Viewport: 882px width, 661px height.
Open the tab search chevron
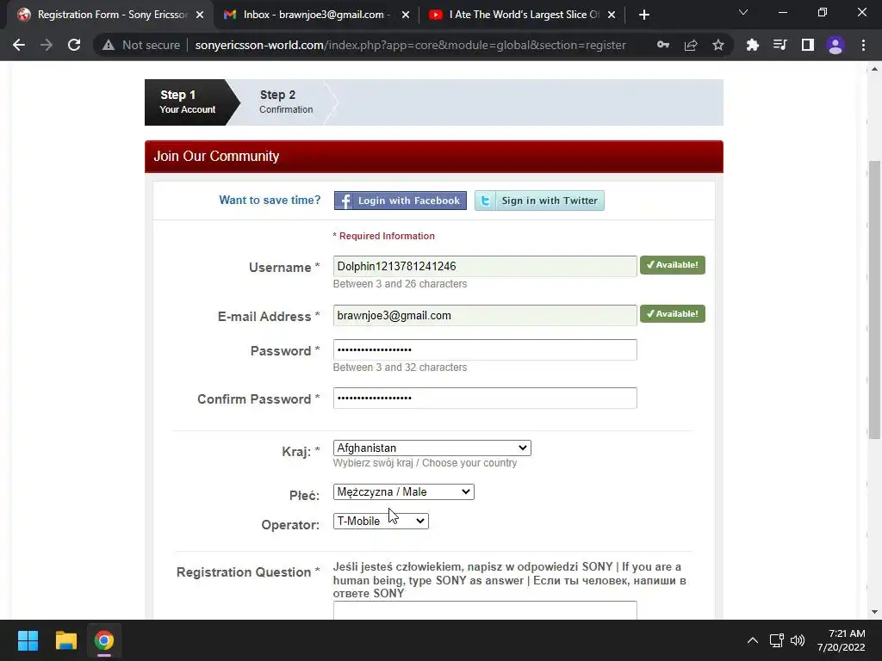point(743,12)
